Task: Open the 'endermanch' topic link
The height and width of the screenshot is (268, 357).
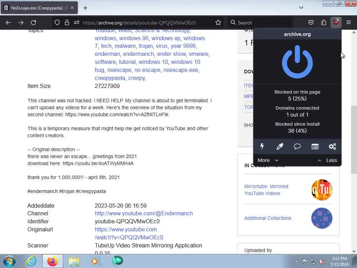Action: coord(138,54)
